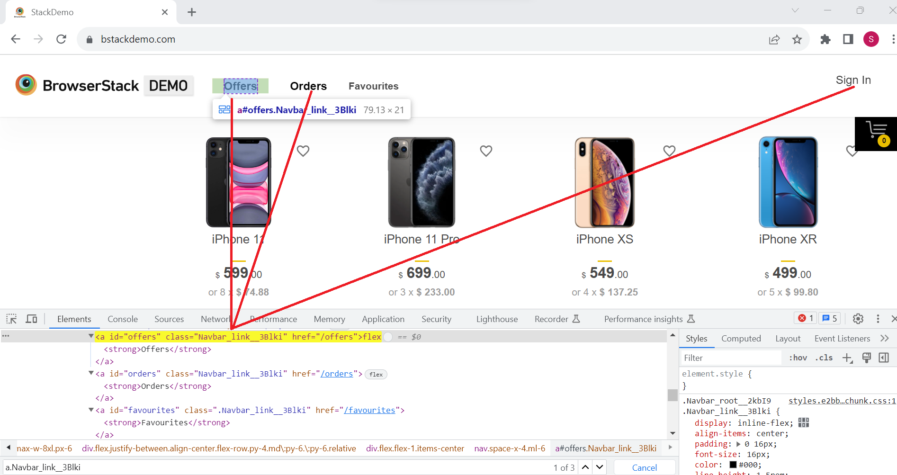Open Chrome three-dot menu

click(x=893, y=39)
